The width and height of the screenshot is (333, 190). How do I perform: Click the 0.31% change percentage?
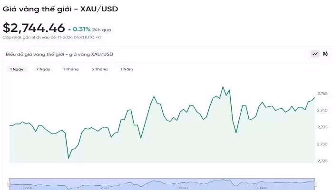click(x=82, y=29)
